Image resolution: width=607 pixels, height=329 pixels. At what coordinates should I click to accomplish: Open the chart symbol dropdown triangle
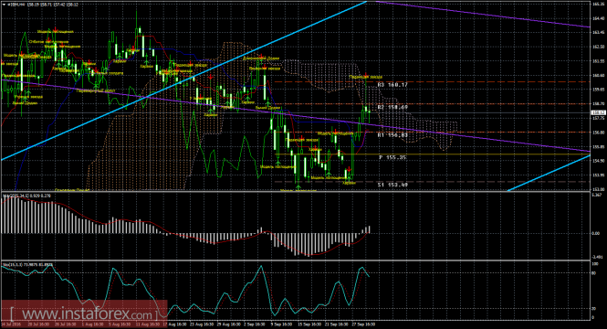(x=4, y=5)
